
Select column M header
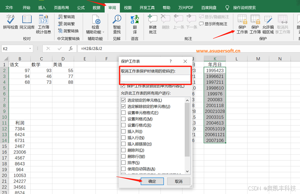click(x=258, y=59)
